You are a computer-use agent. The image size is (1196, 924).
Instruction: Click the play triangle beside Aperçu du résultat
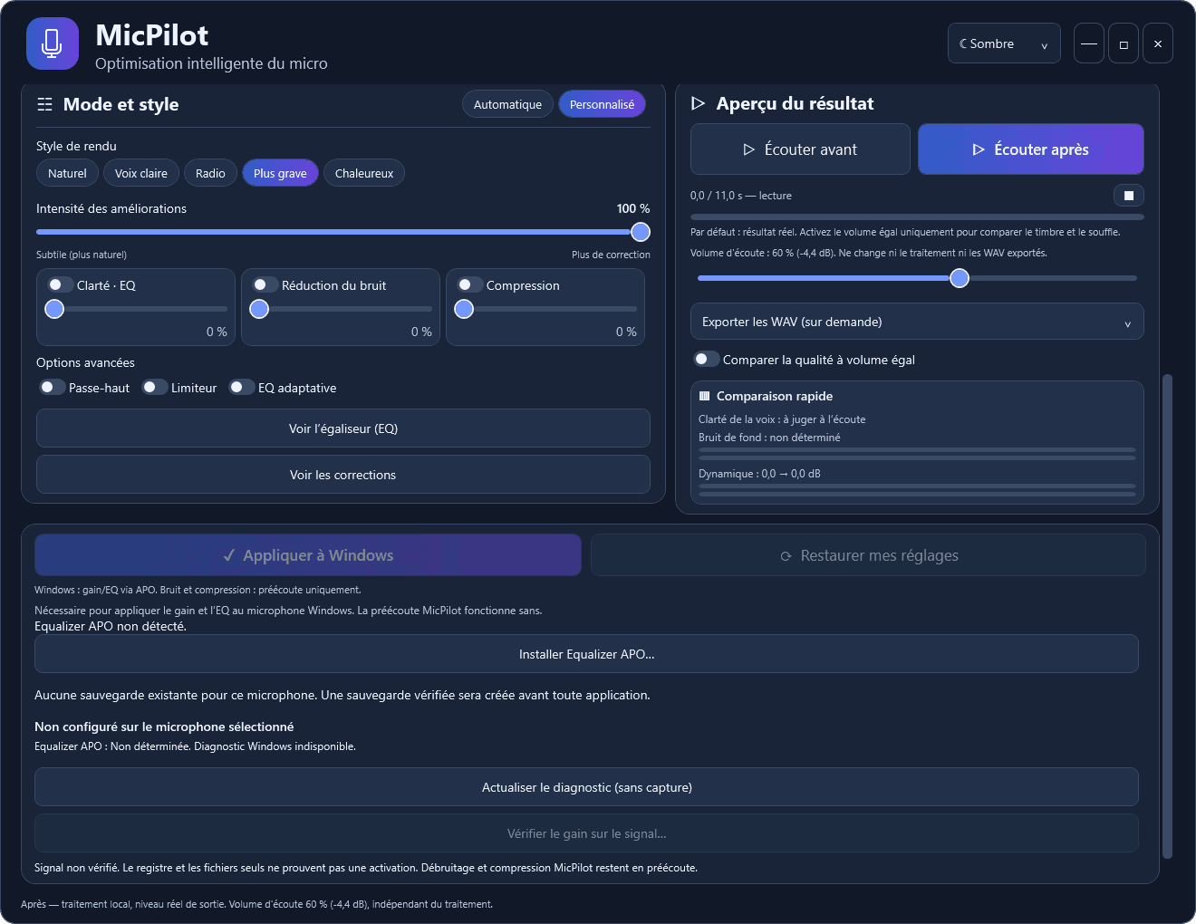click(x=699, y=103)
